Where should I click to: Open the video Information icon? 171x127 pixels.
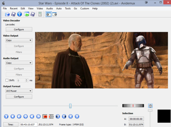(x=20, y=14)
